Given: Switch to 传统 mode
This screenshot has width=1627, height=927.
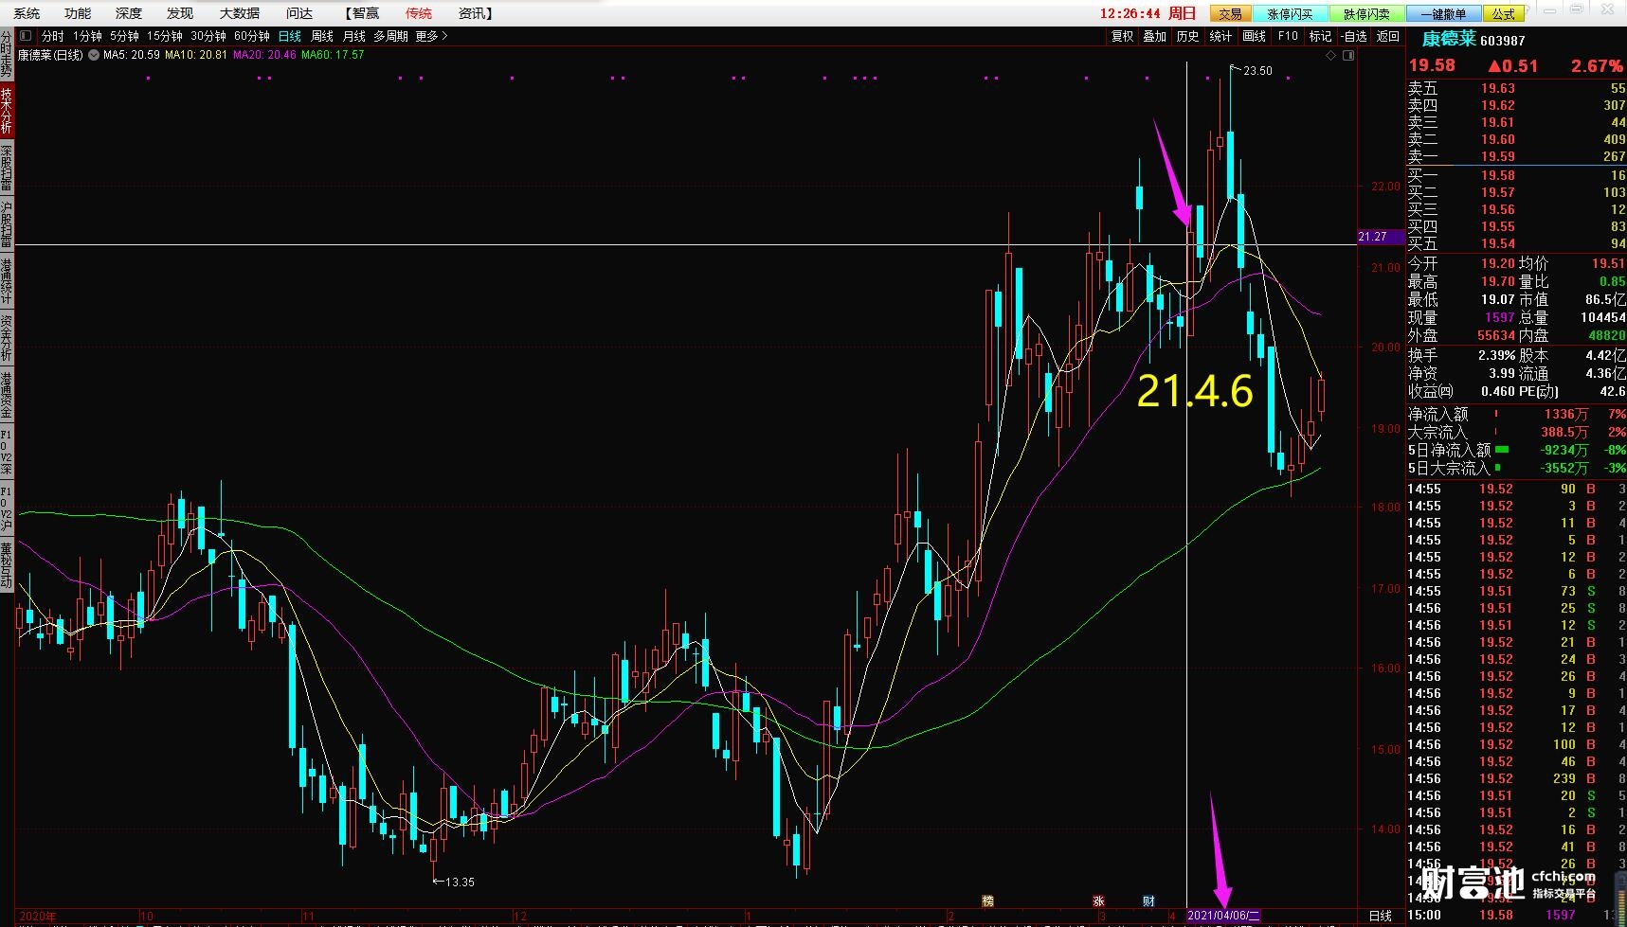Looking at the screenshot, I should tap(419, 13).
